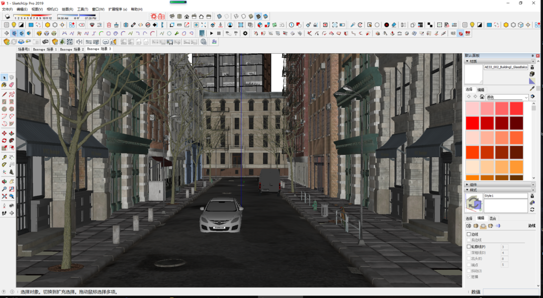
Task: Use the Push/Pull tool
Action: click(x=12, y=133)
